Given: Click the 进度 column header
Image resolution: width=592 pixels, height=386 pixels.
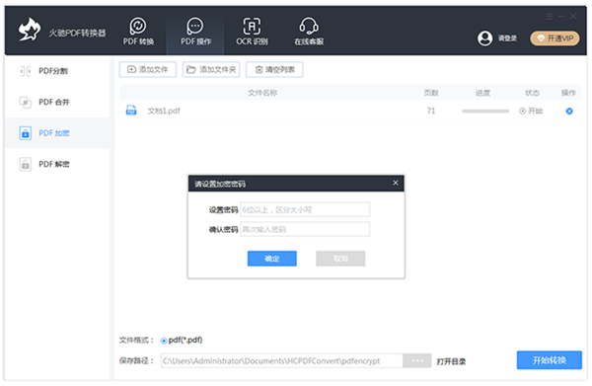Looking at the screenshot, I should [x=482, y=93].
